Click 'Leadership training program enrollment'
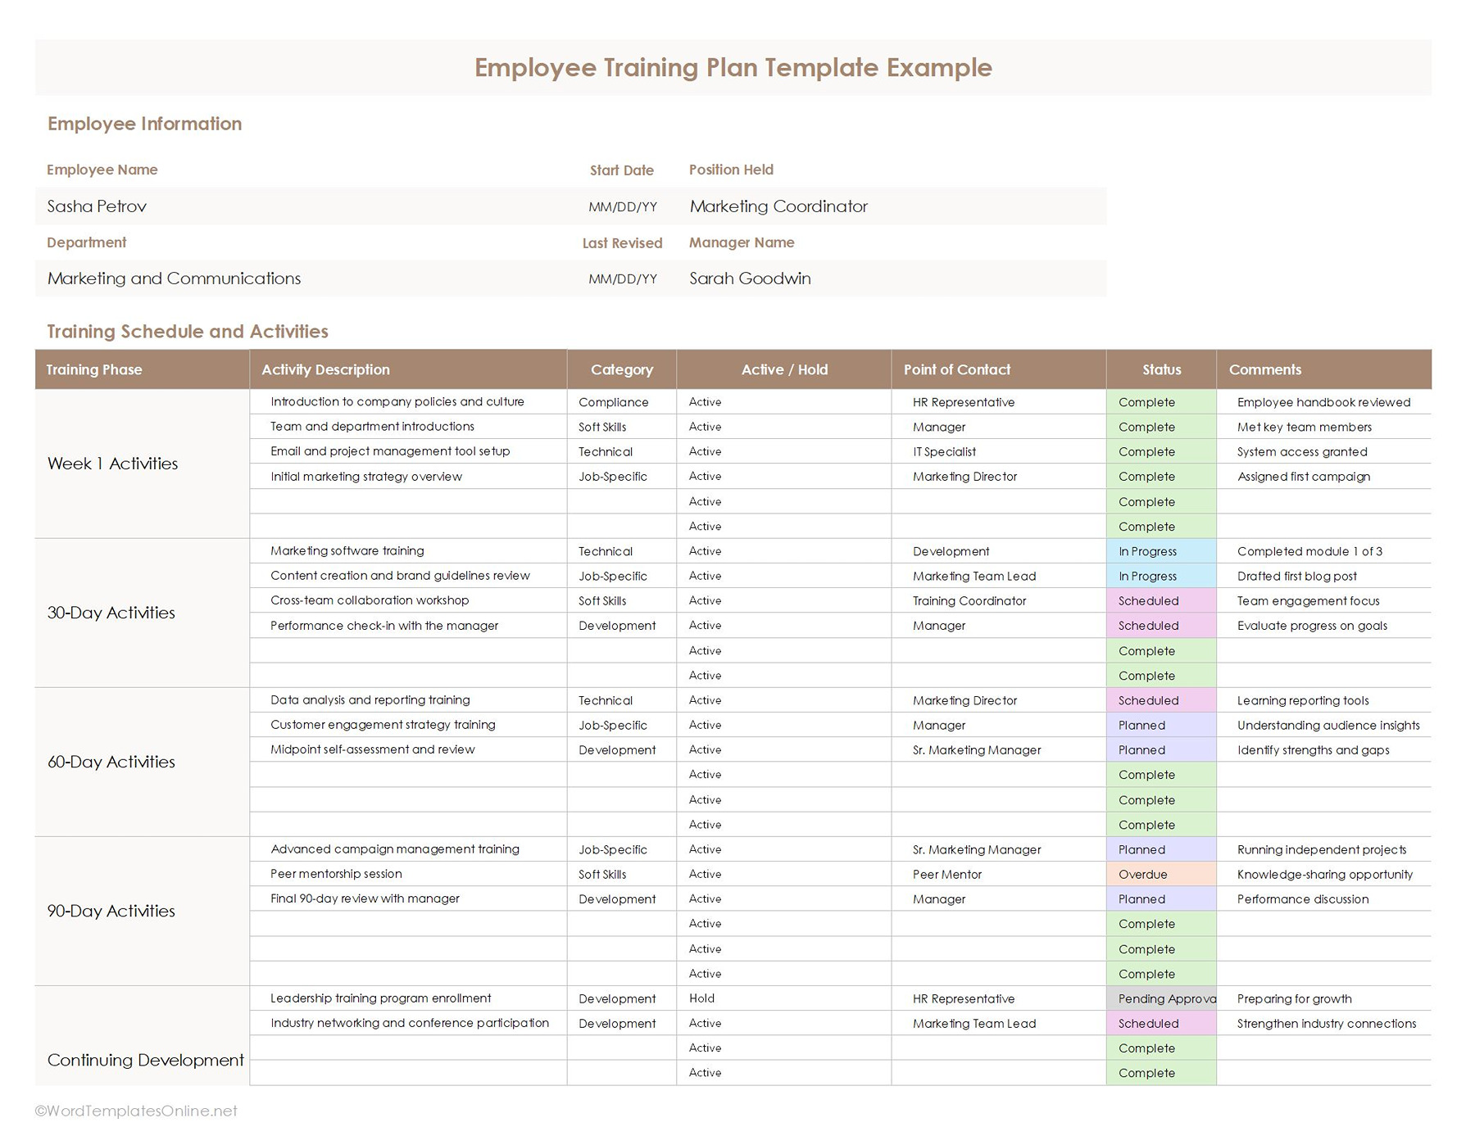The height and width of the screenshot is (1145, 1475). (x=381, y=998)
